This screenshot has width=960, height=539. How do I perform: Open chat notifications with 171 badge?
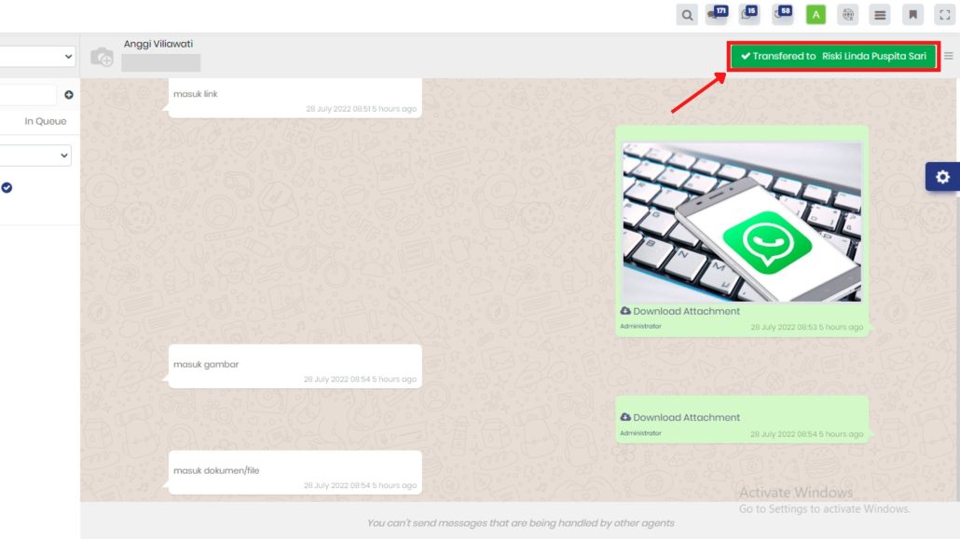point(717,15)
